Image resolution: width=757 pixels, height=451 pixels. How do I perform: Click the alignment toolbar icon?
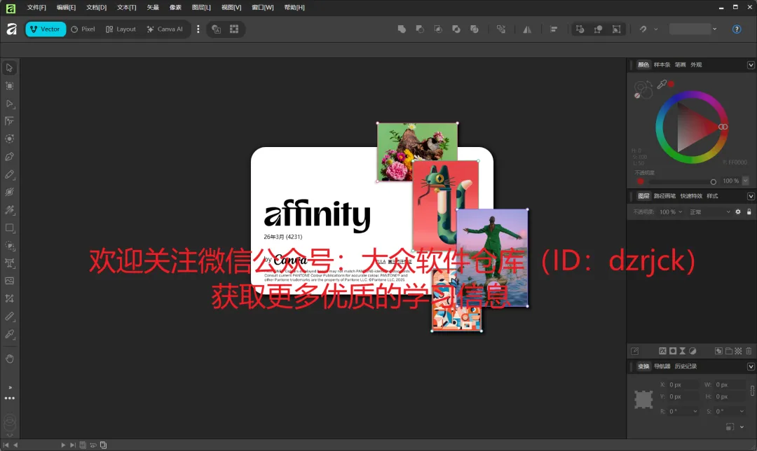click(553, 29)
